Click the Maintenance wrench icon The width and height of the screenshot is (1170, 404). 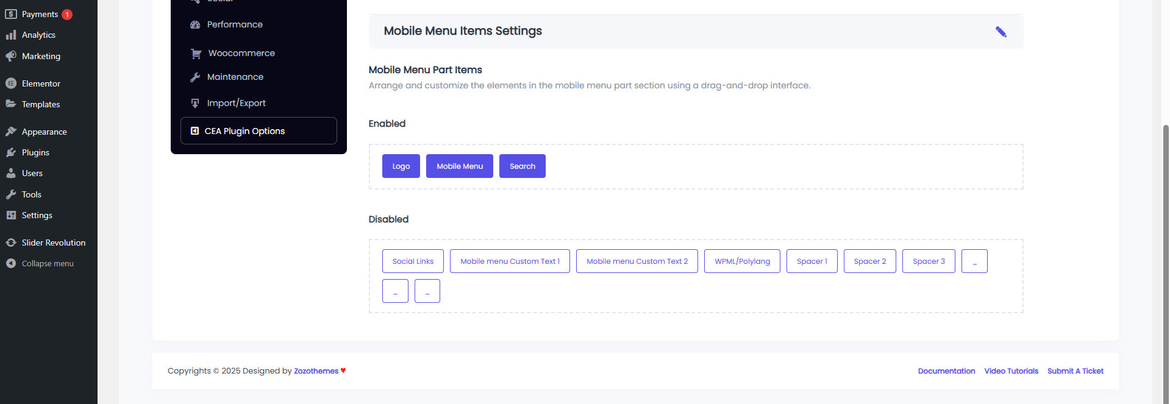195,77
